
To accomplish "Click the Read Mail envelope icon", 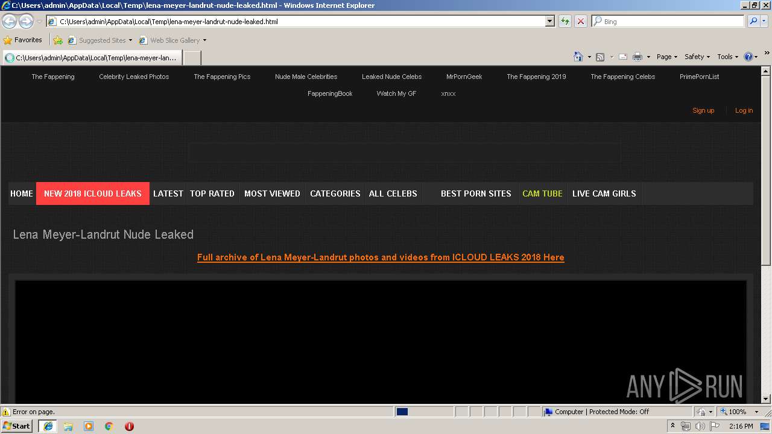I will [x=623, y=57].
